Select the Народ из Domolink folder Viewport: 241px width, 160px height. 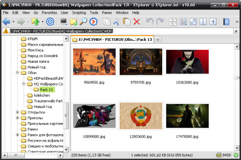(x=43, y=56)
